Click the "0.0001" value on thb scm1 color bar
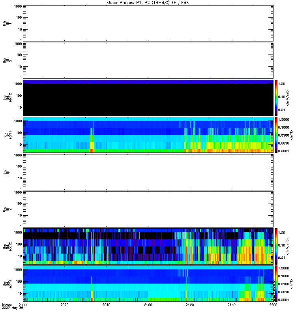The width and height of the screenshot is (296, 316). [x=283, y=151]
